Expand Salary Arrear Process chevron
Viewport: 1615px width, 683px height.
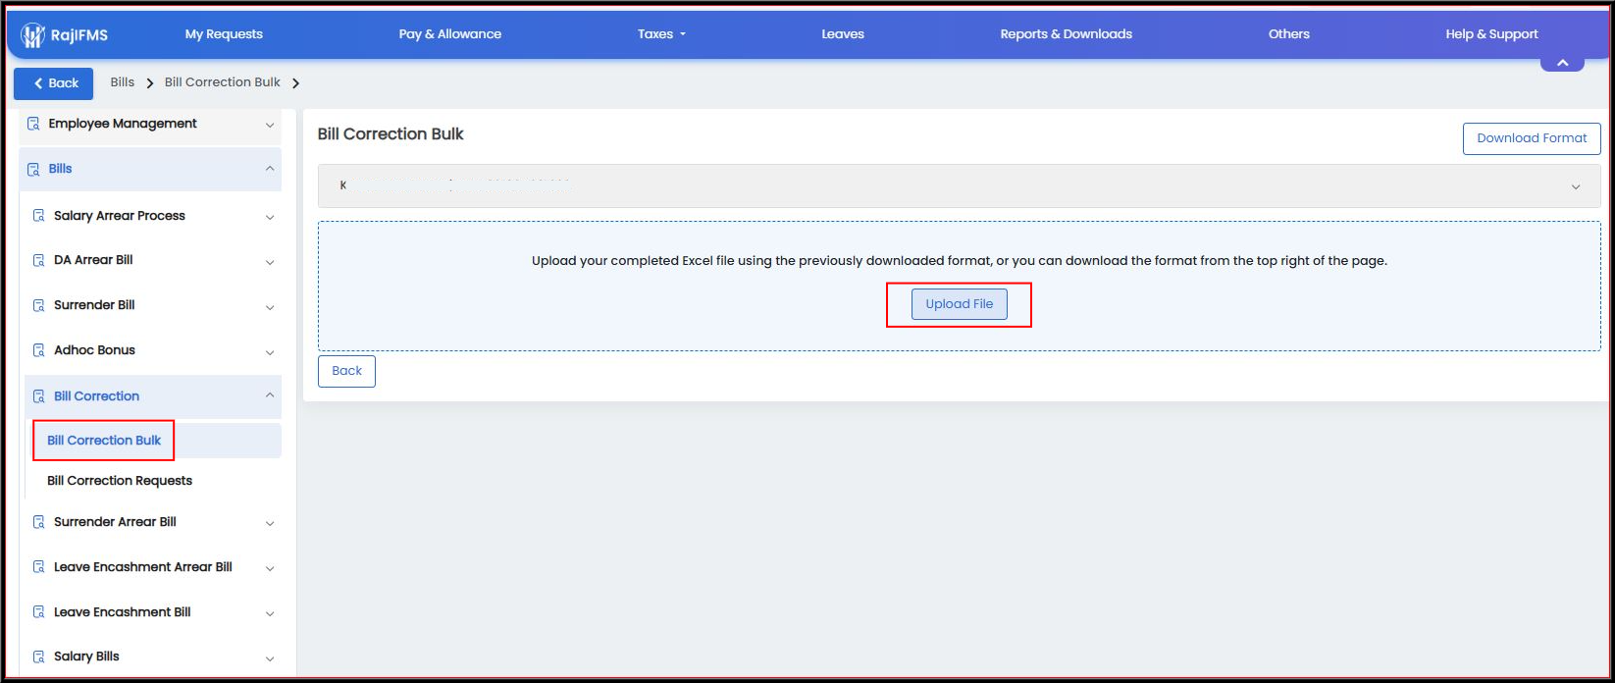tap(270, 217)
